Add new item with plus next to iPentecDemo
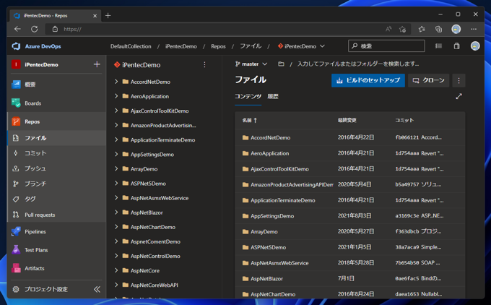491x305 pixels. 97,64
